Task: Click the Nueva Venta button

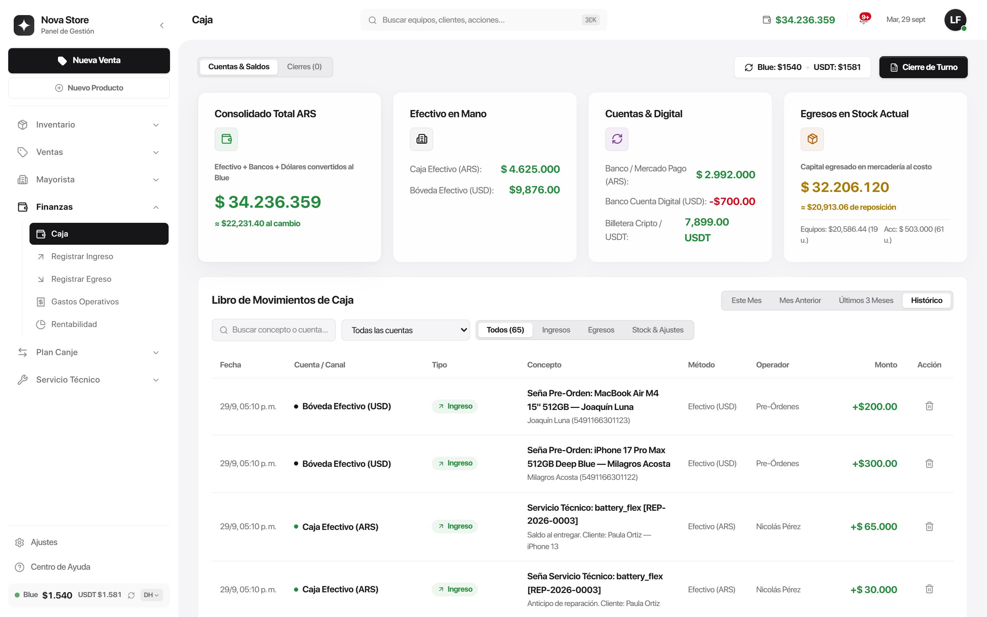Action: [89, 60]
